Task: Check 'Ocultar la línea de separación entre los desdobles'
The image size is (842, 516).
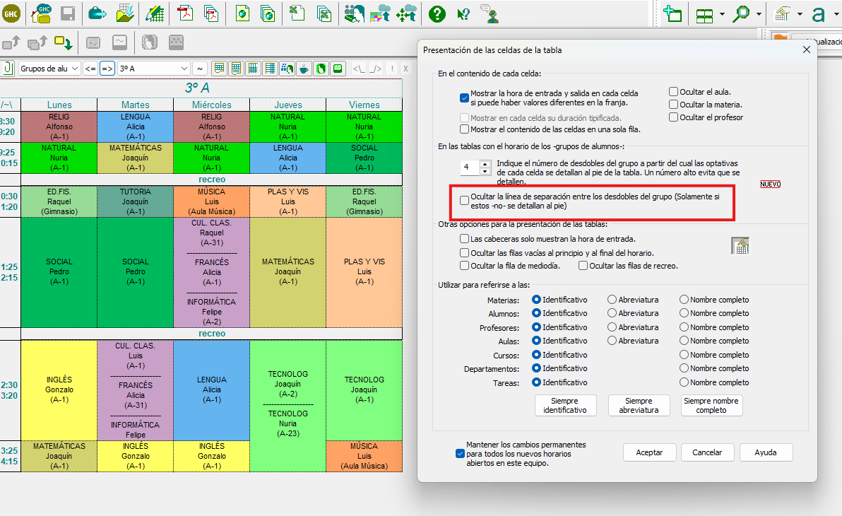Action: (465, 201)
